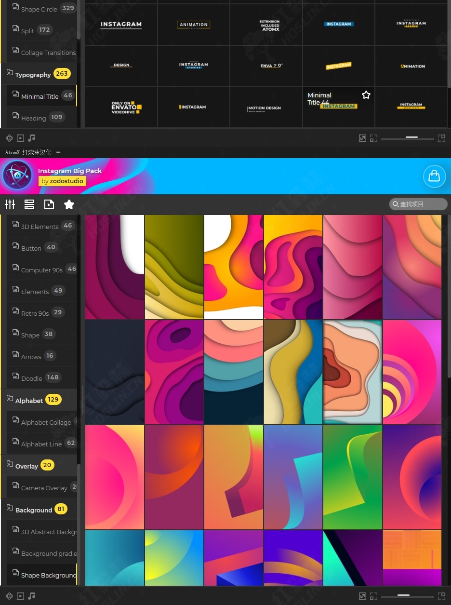The image size is (451, 605).
Task: Open Collage Transitions category
Action: click(x=42, y=53)
